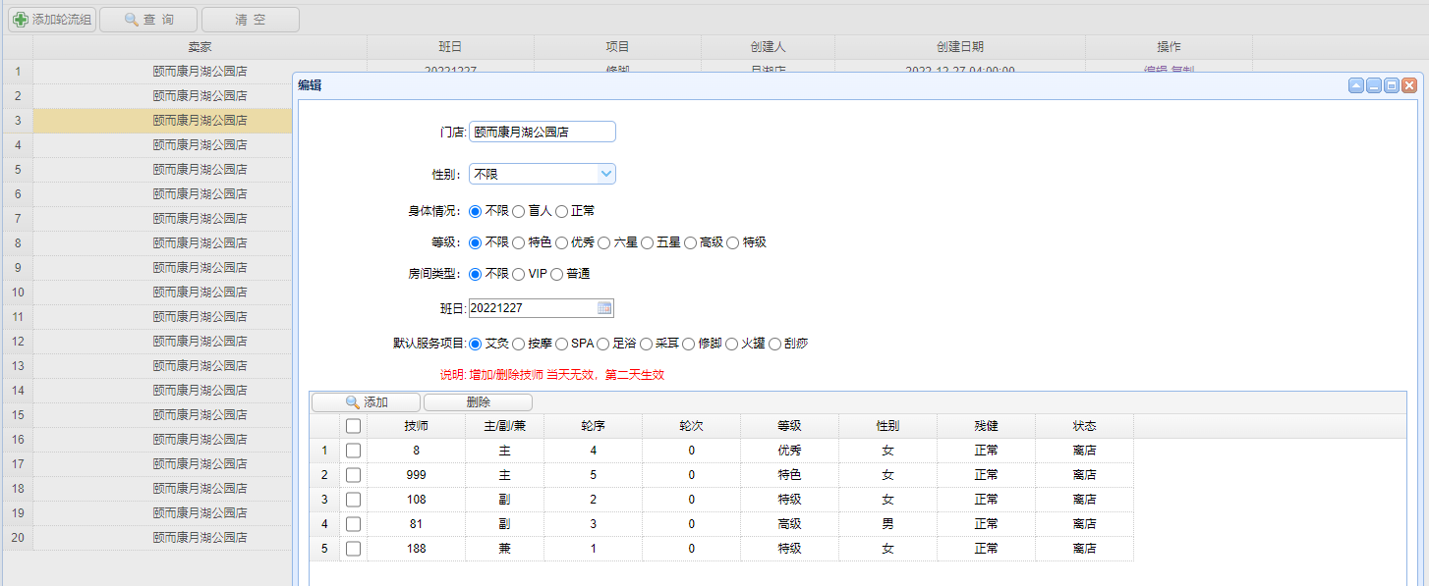Select 盲人 for 身体情况
The image size is (1429, 586).
[x=519, y=211]
